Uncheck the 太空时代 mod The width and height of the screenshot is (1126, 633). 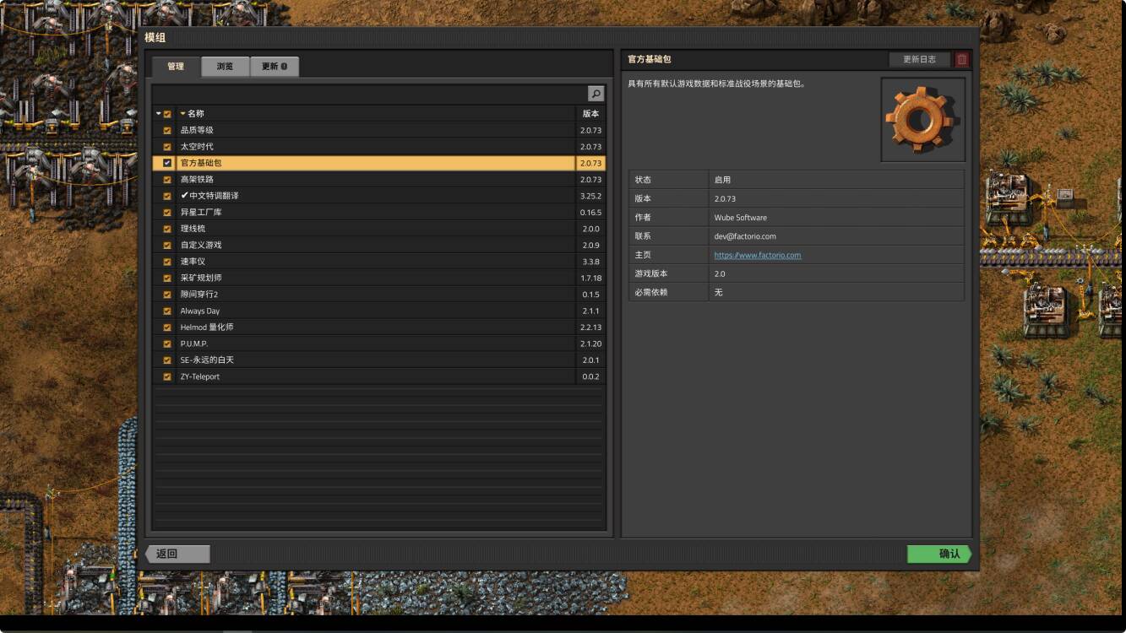(x=167, y=147)
